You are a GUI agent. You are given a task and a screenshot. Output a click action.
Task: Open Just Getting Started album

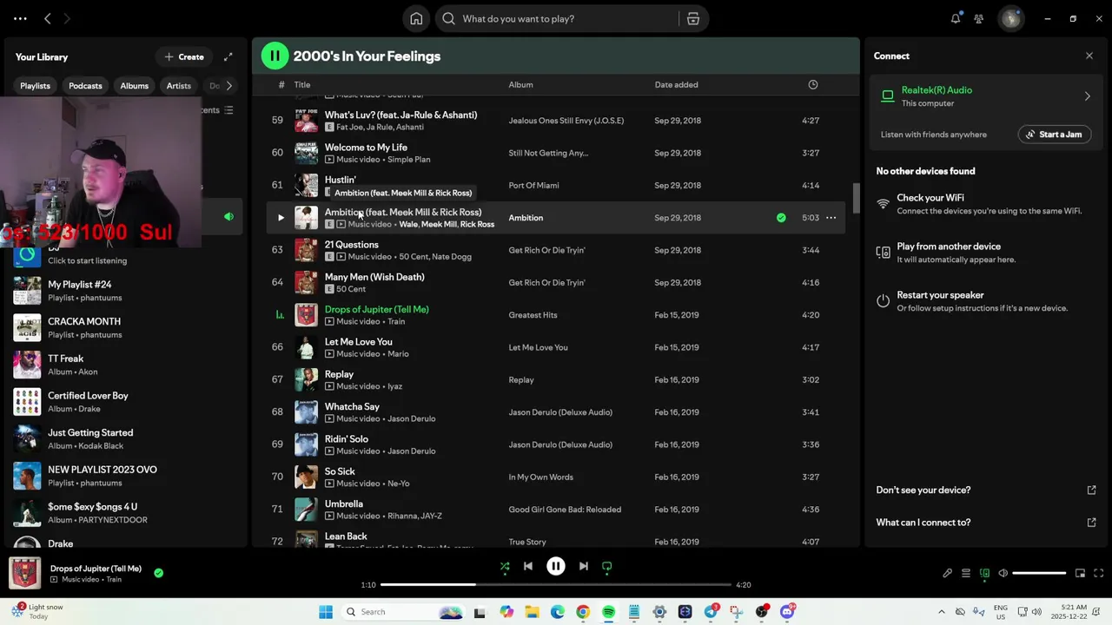[x=124, y=439]
